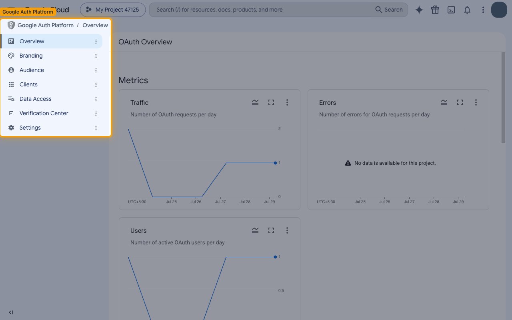This screenshot has height=320, width=512.
Task: Open the Overview sidebar item
Action: tap(51, 41)
